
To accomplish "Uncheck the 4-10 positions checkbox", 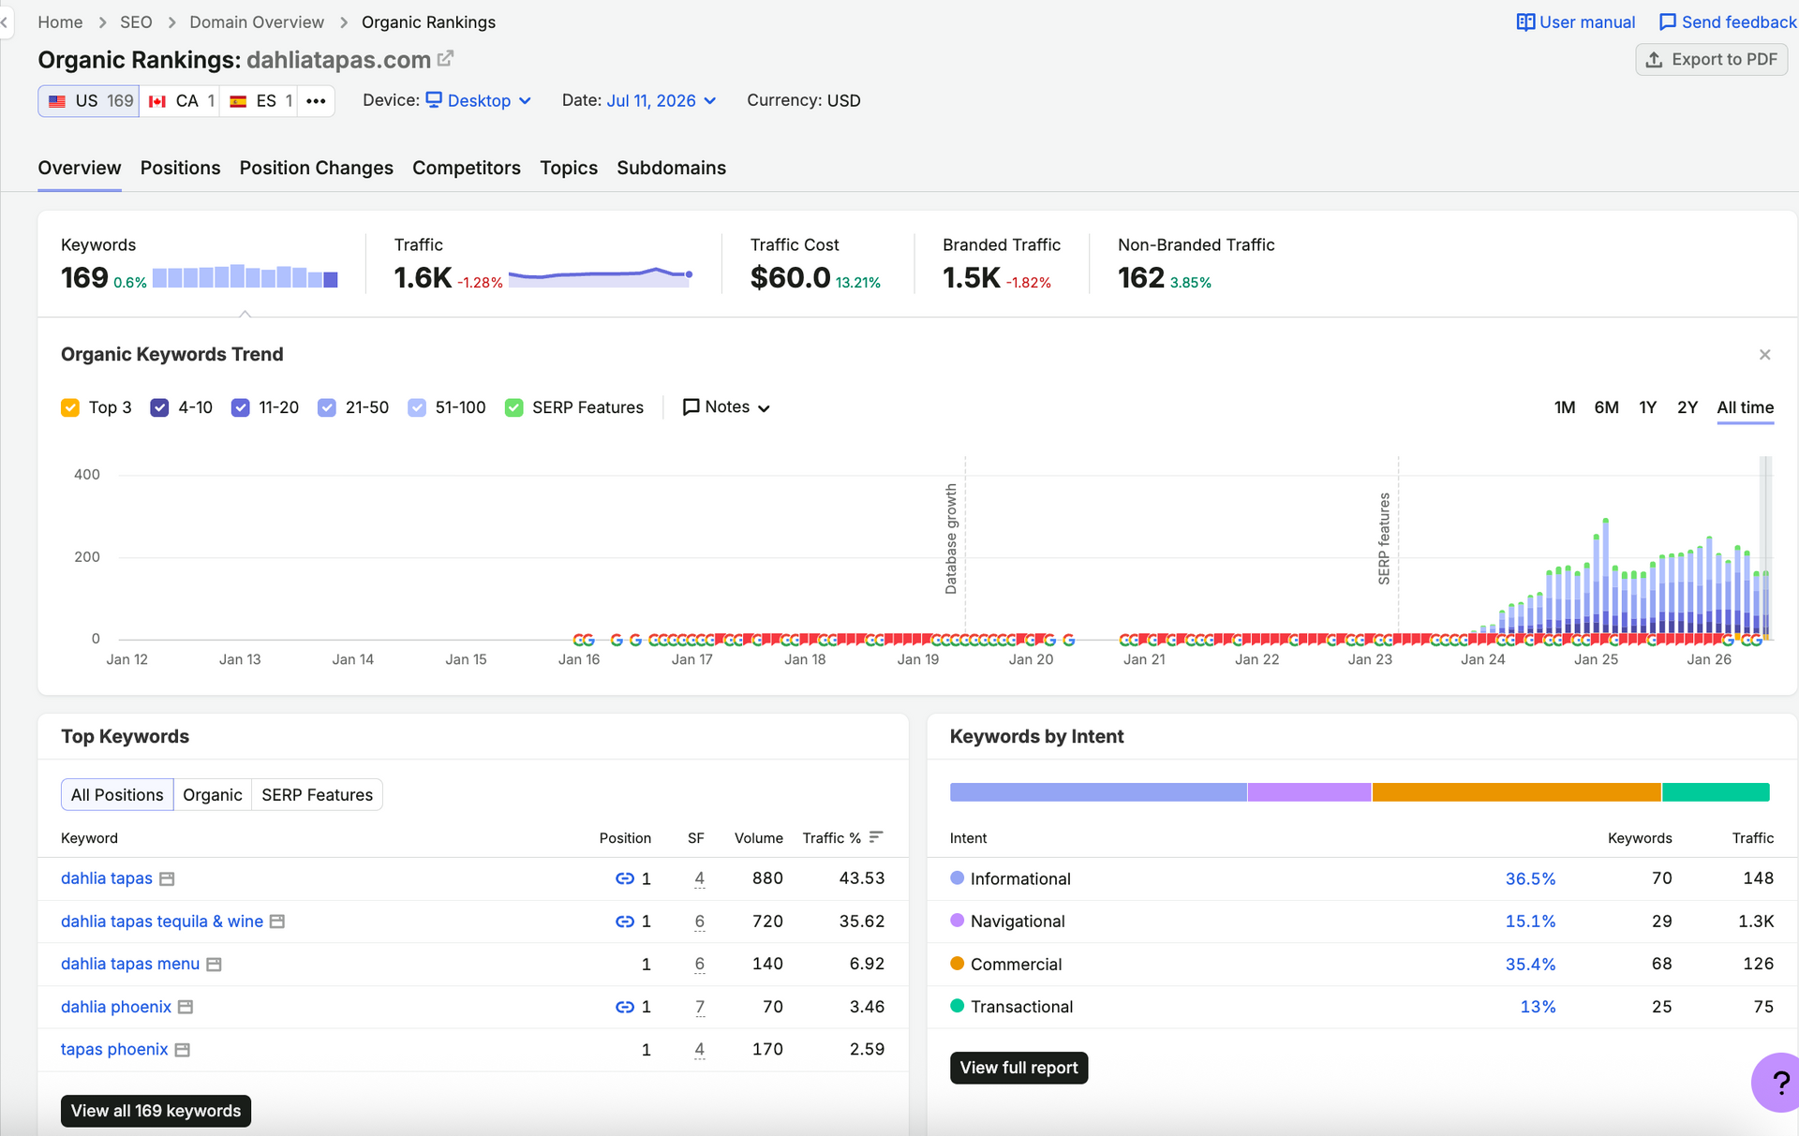I will point(159,407).
